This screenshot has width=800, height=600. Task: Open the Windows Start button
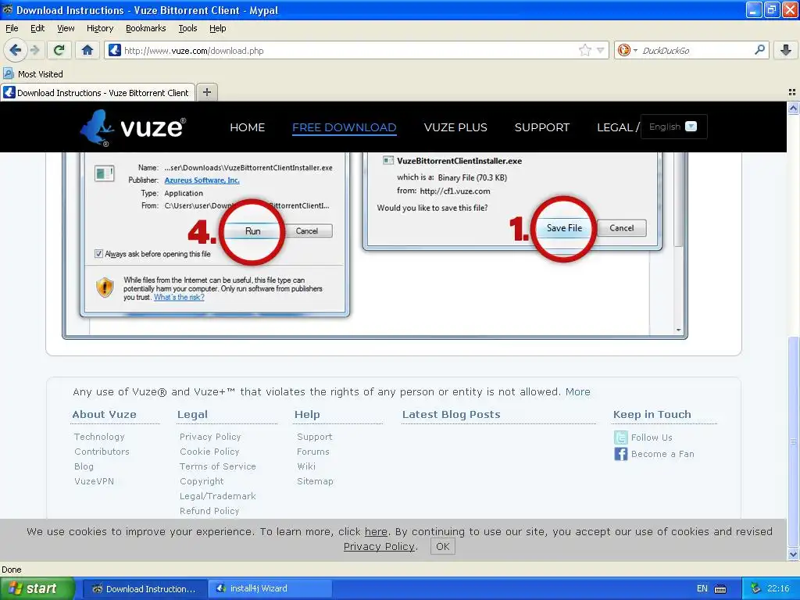[37, 588]
